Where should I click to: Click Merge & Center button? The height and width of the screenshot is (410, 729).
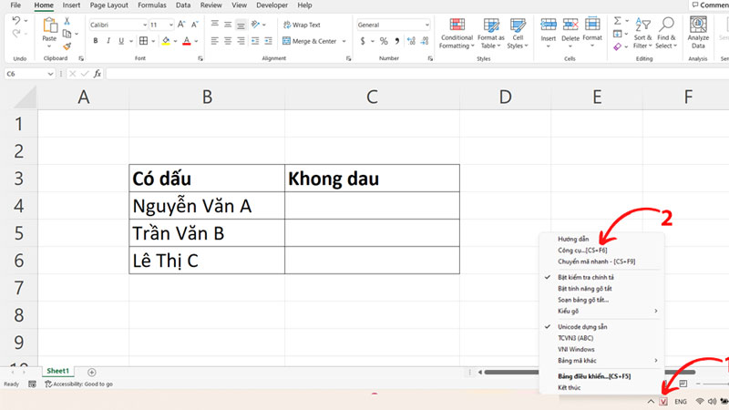tap(310, 41)
